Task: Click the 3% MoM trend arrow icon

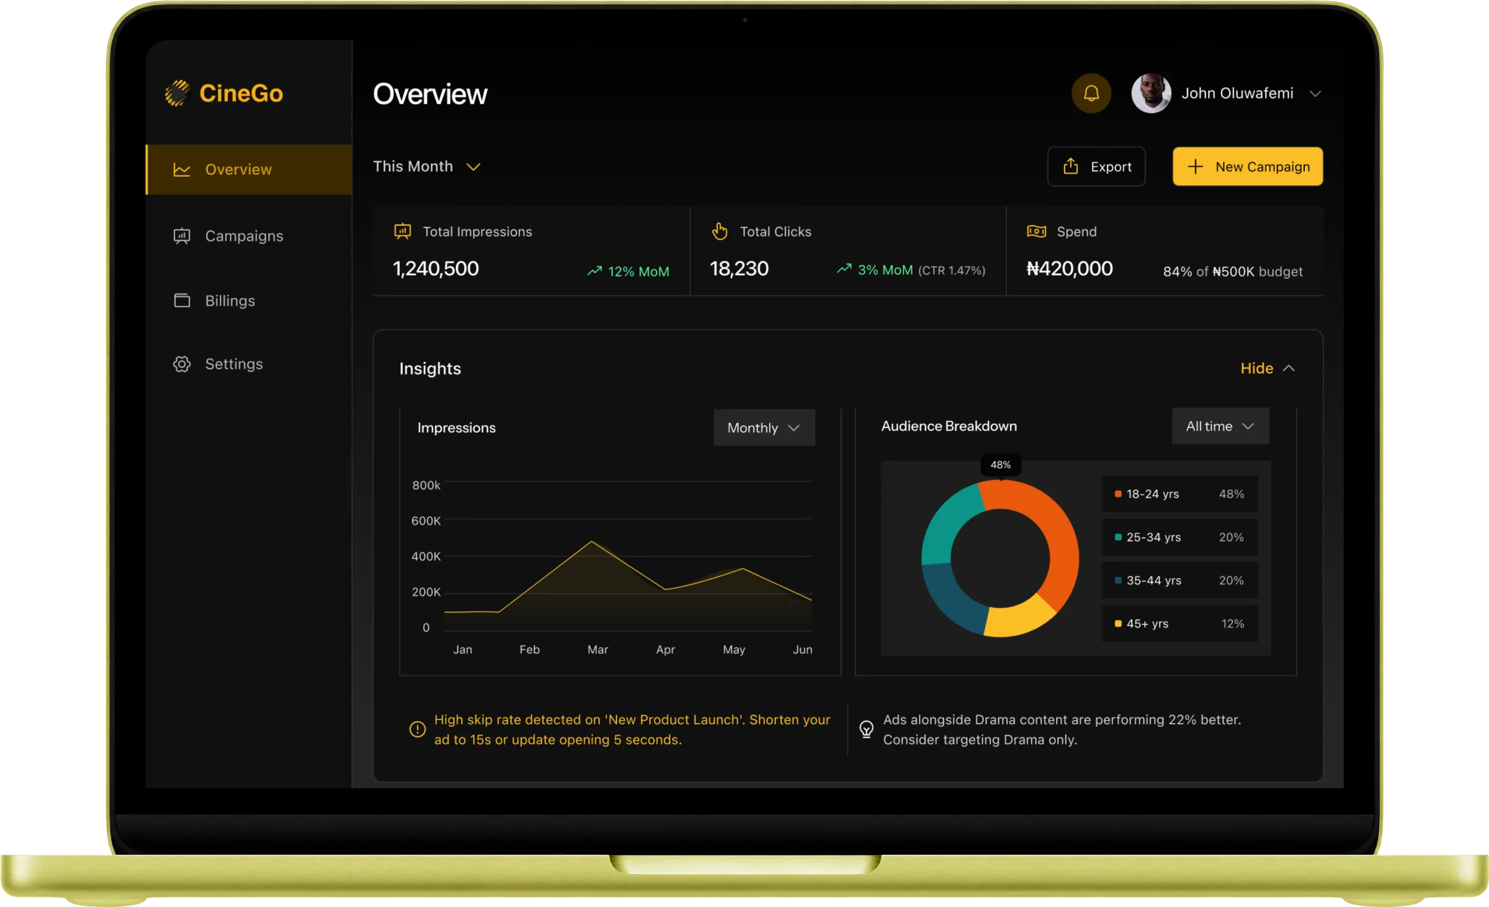Action: 844,269
